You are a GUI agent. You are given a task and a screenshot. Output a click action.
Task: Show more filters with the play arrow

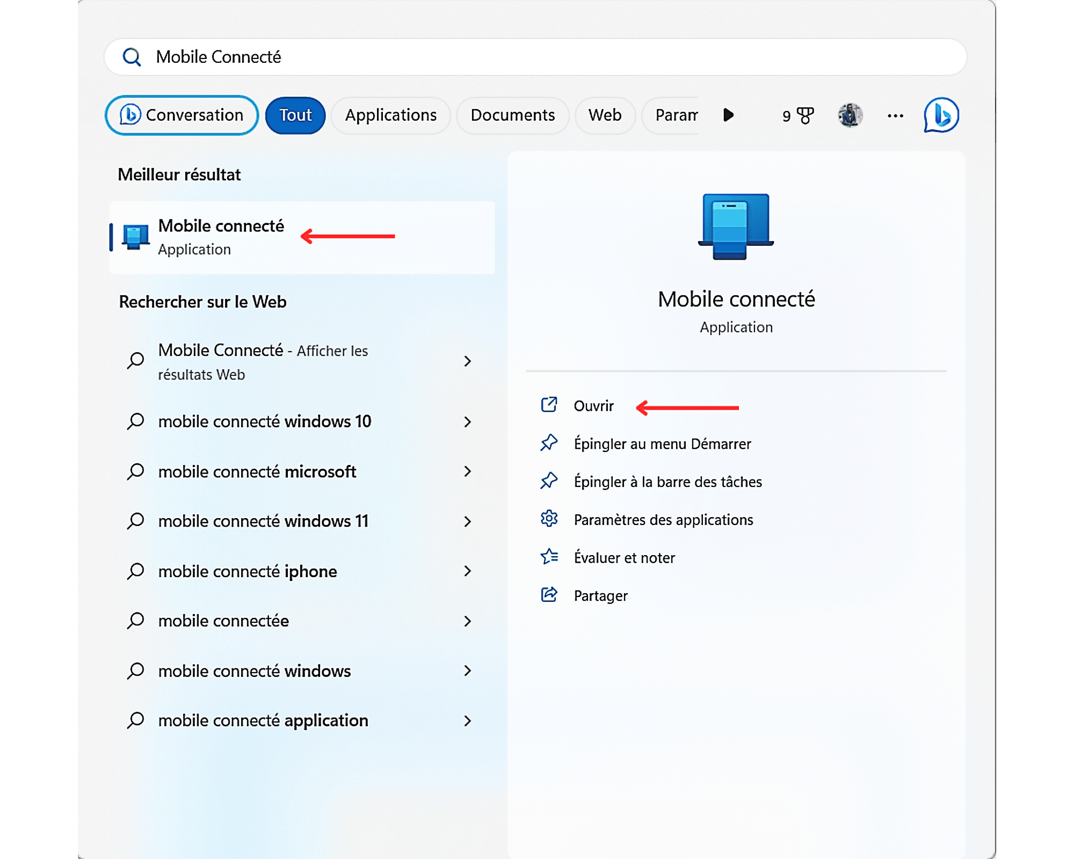point(728,115)
